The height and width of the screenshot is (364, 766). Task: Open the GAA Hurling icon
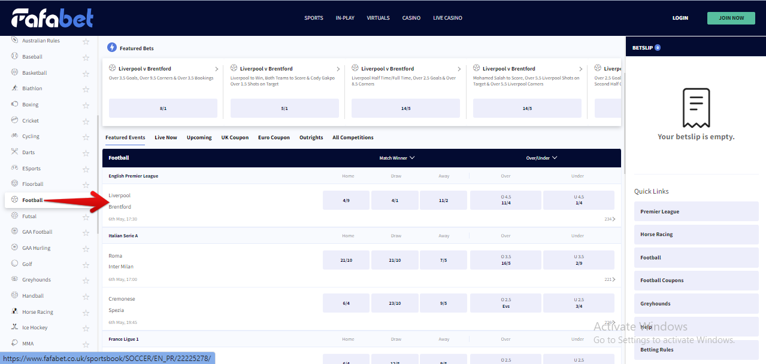click(x=14, y=248)
